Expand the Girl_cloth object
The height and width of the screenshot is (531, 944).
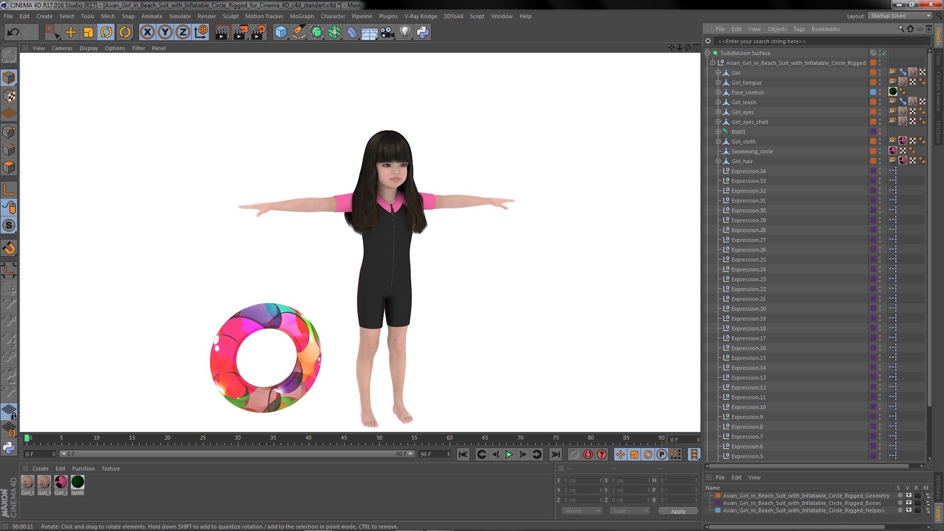pos(718,142)
